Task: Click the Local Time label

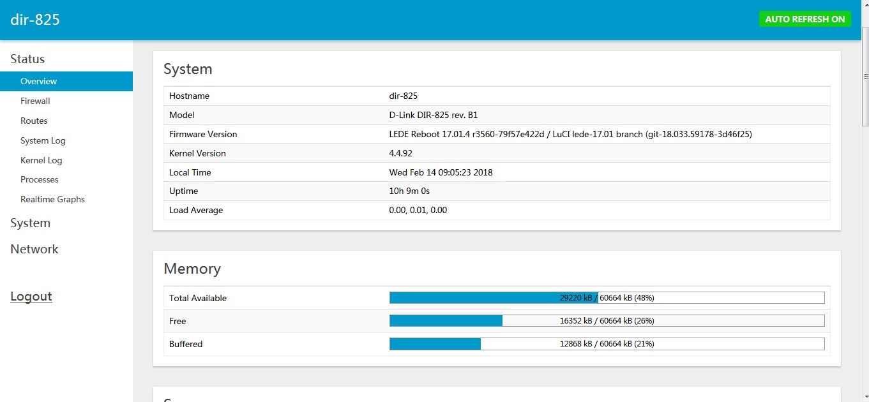Action: [x=190, y=172]
